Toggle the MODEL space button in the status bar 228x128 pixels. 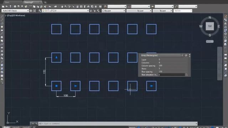pos(132,127)
